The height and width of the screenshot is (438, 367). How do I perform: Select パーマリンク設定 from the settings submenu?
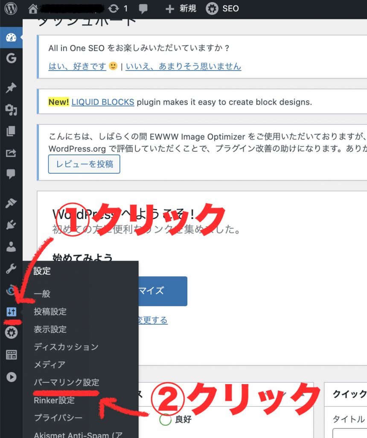coord(67,382)
